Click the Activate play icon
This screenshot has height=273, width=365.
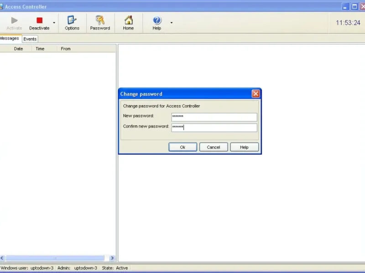(x=14, y=20)
